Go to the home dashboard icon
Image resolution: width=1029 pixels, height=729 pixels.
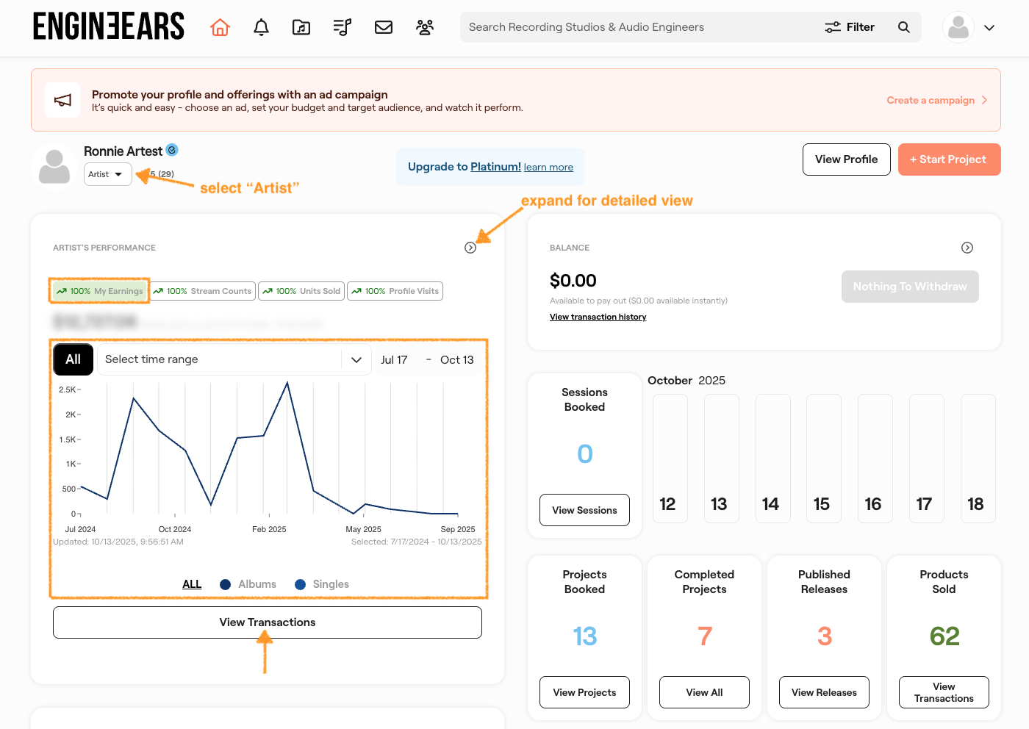tap(220, 27)
